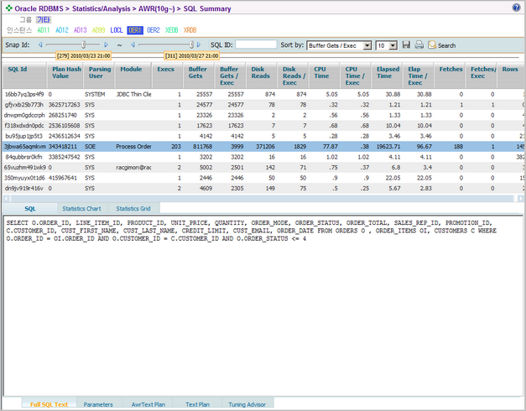Open the Parameters tab
This screenshot has height=411, width=526.
(x=98, y=404)
